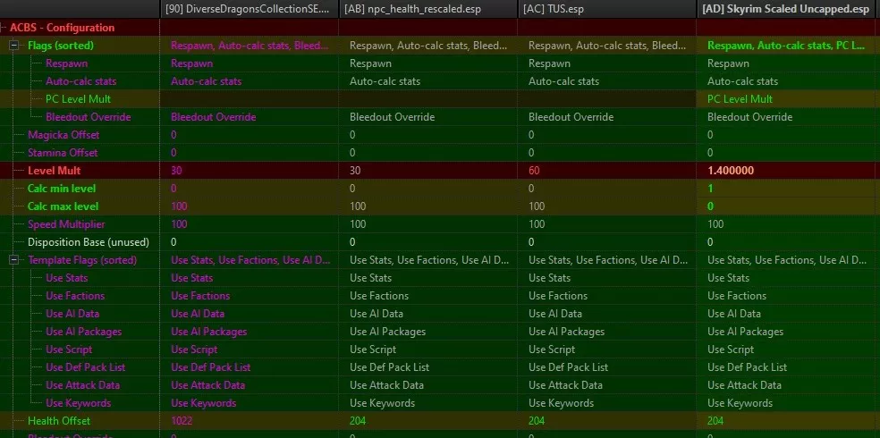The image size is (880, 438).
Task: Click Calc max level 100 in DiverseDragonsCollection column
Action: [179, 206]
